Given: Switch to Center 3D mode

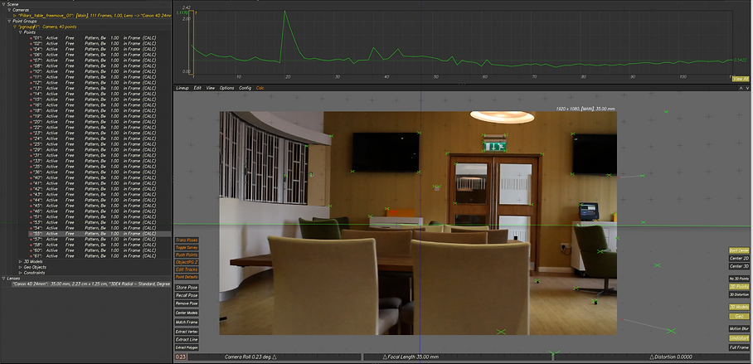Looking at the screenshot, I should (x=739, y=266).
